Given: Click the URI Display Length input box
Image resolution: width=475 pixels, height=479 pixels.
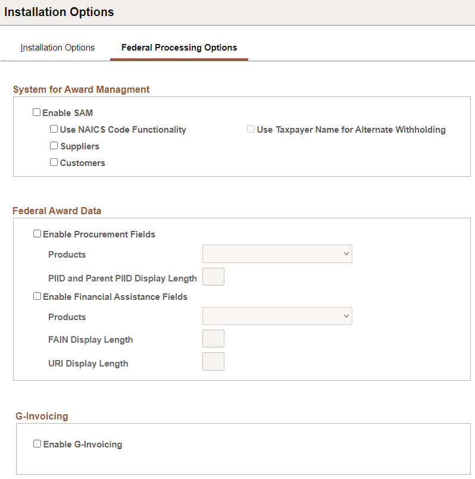Looking at the screenshot, I should click(213, 361).
